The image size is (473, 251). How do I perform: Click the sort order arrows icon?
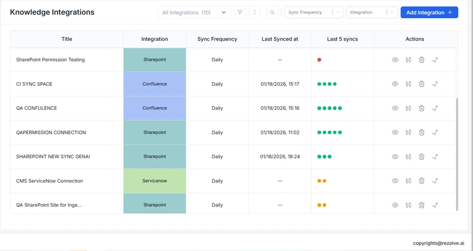(x=255, y=12)
